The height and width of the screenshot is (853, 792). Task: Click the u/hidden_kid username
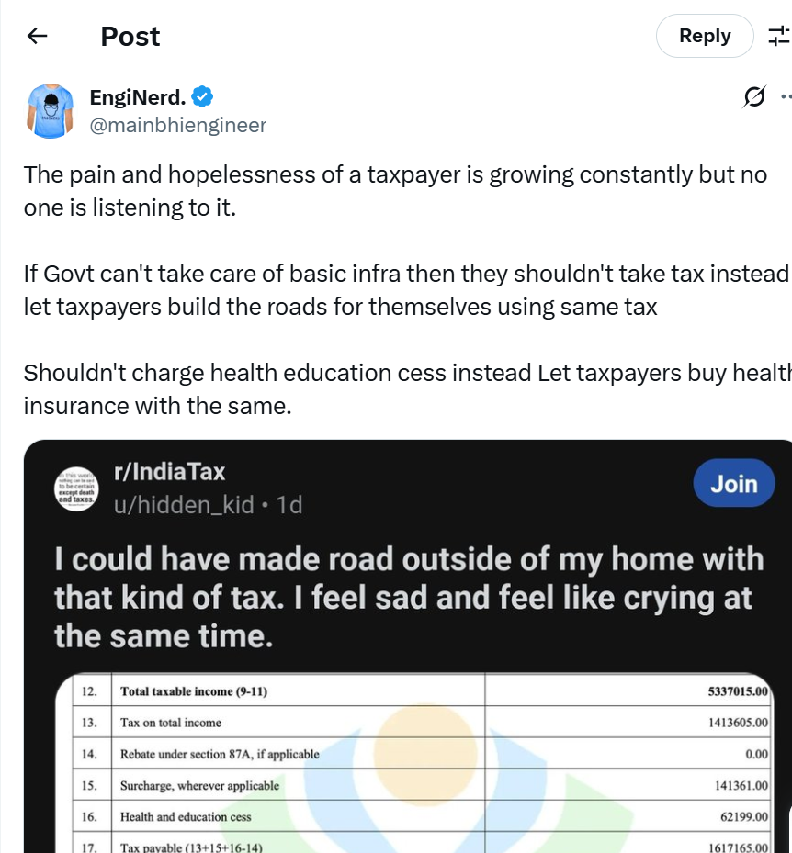coord(184,504)
